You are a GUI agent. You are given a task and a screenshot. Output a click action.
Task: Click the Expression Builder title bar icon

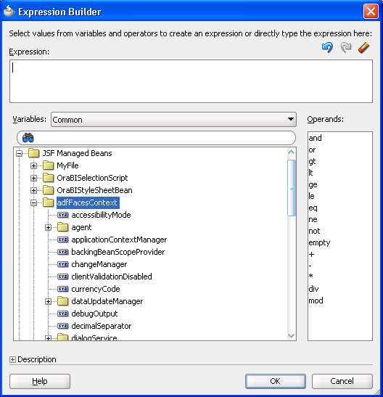pos(9,11)
